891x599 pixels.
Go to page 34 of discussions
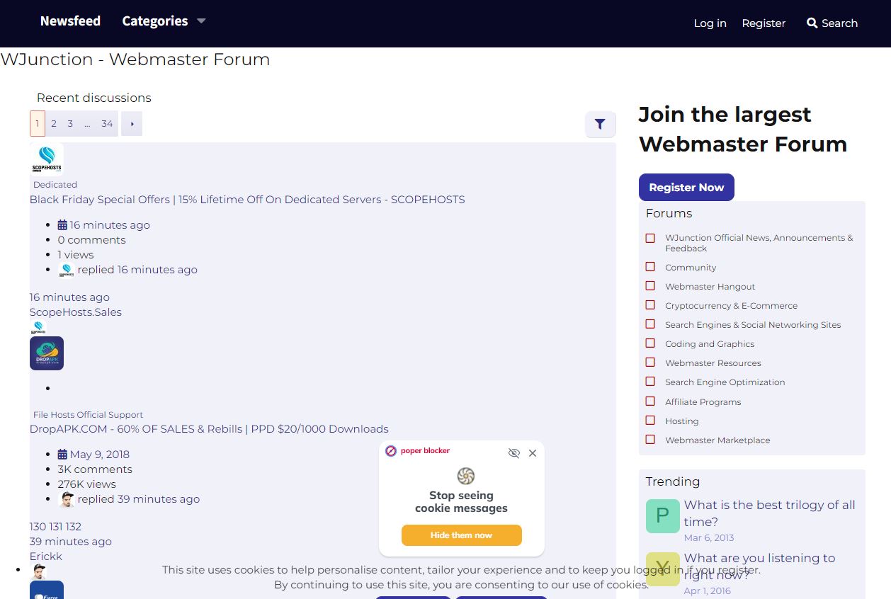[x=107, y=124]
